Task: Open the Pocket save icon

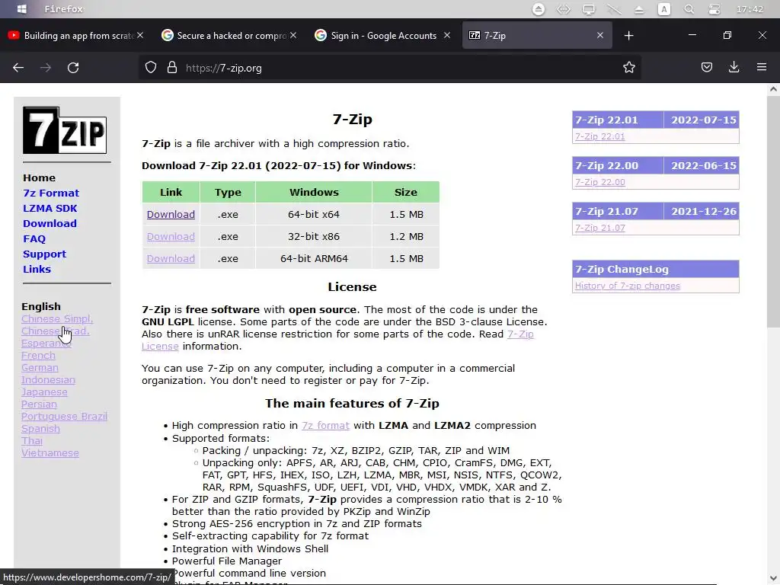Action: pyautogui.click(x=707, y=67)
